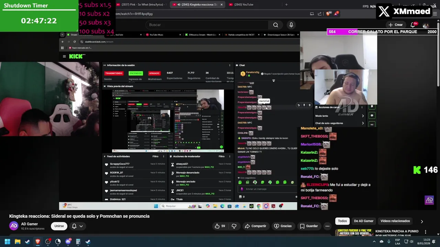Click the share icon in address bar
This screenshot has width=440, height=247.
(x=320, y=14)
